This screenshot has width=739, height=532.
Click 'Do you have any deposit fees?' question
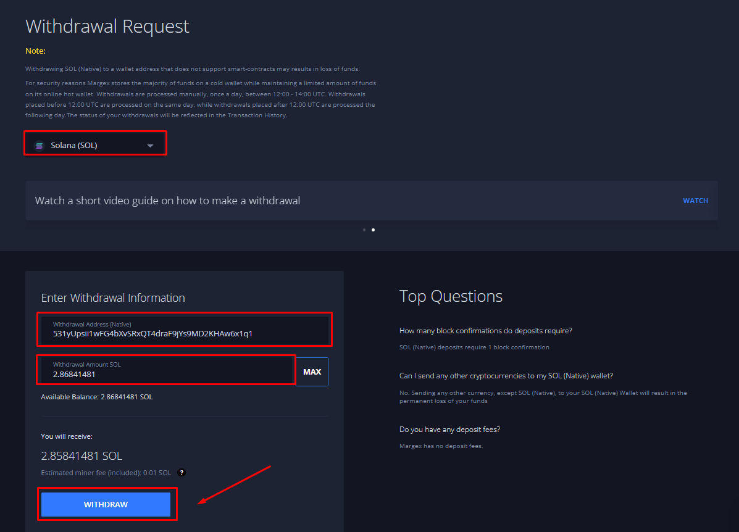pos(449,430)
